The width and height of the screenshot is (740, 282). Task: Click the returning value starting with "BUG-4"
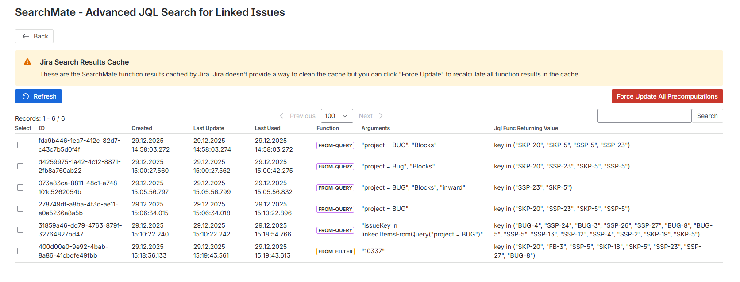(x=603, y=230)
